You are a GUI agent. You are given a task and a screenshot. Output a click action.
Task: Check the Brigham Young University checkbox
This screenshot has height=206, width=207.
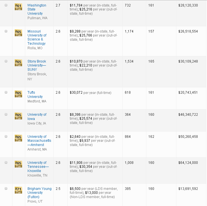6,189
